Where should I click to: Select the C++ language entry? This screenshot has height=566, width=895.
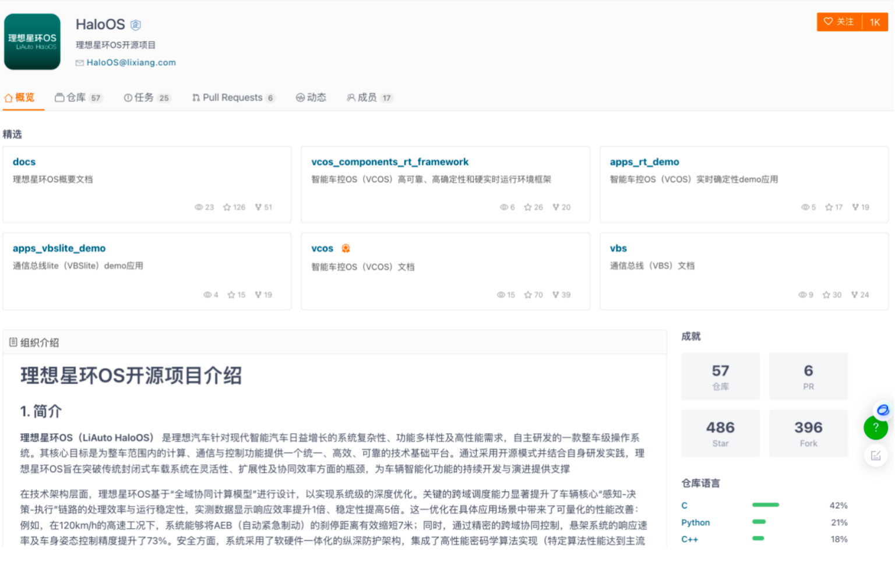tap(690, 539)
